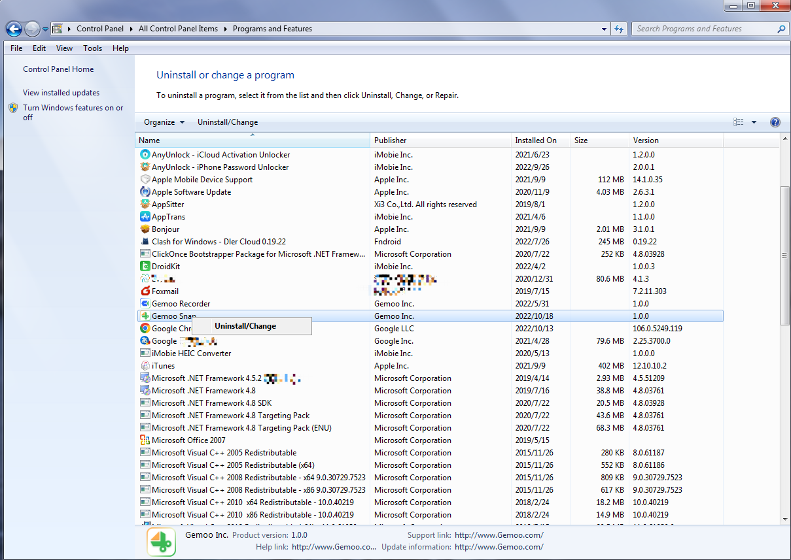791x560 pixels.
Task: Click the large Gemoo logo in details pane
Action: click(x=161, y=542)
